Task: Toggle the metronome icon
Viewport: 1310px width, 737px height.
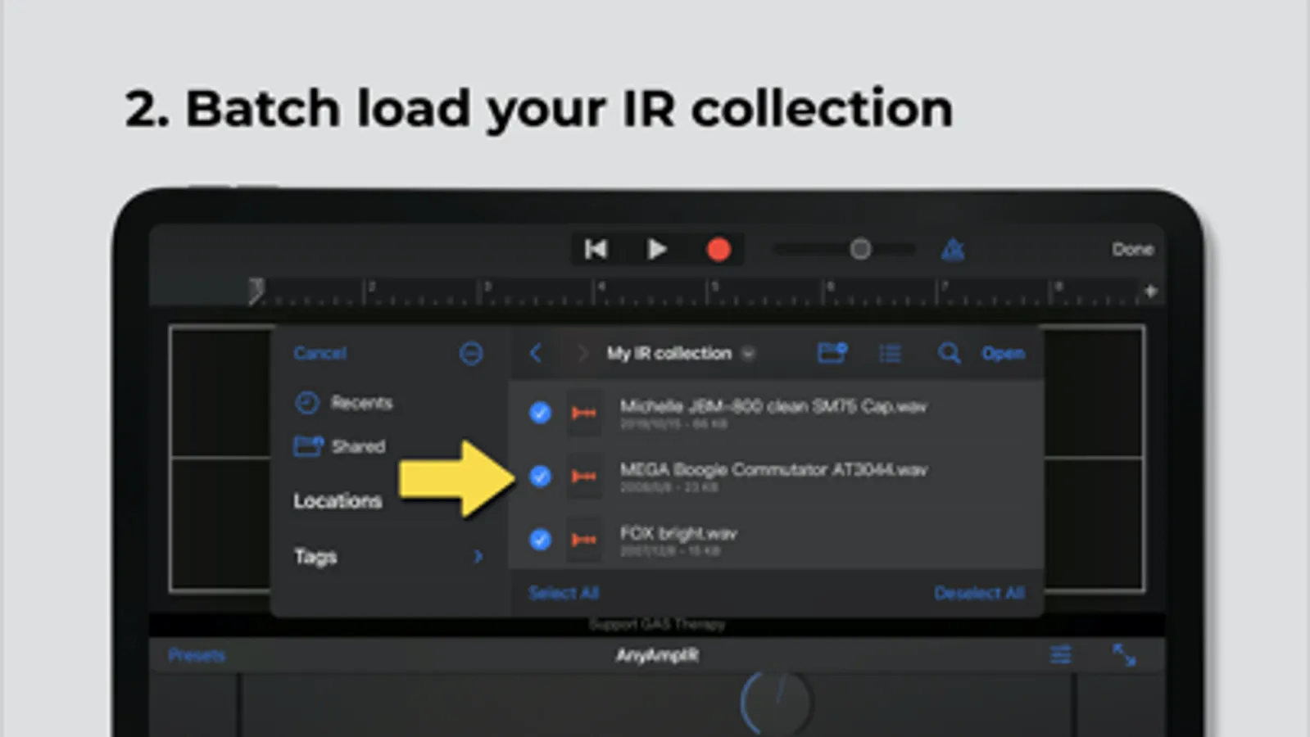Action: [953, 249]
